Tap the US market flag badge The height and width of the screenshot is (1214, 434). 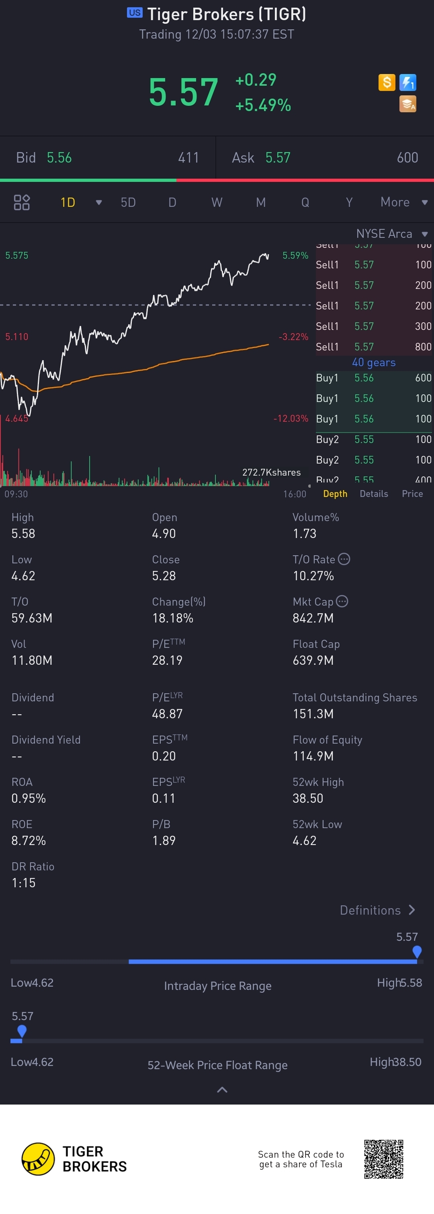(135, 13)
